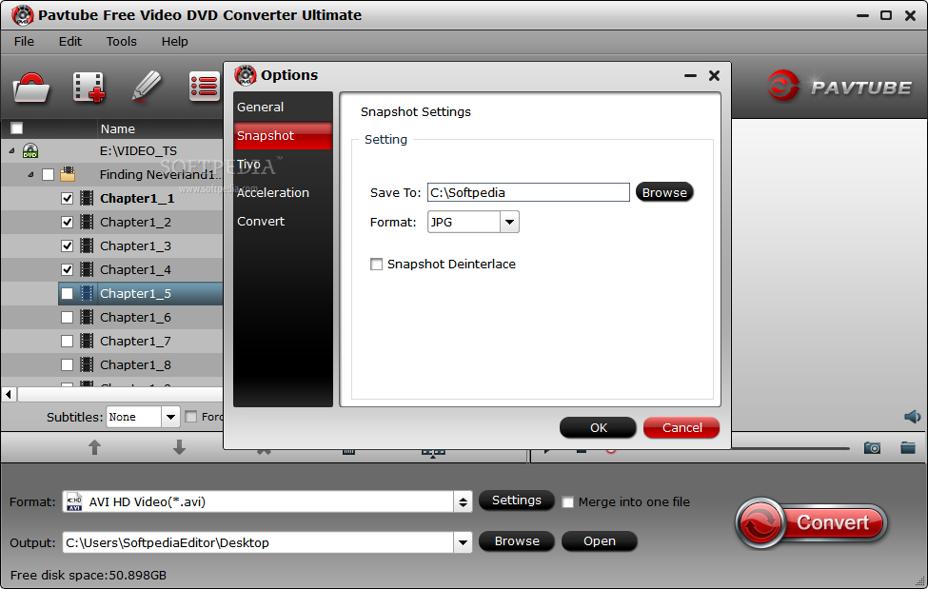Minimize the Options dialog
This screenshot has width=928, height=589.
tap(690, 76)
